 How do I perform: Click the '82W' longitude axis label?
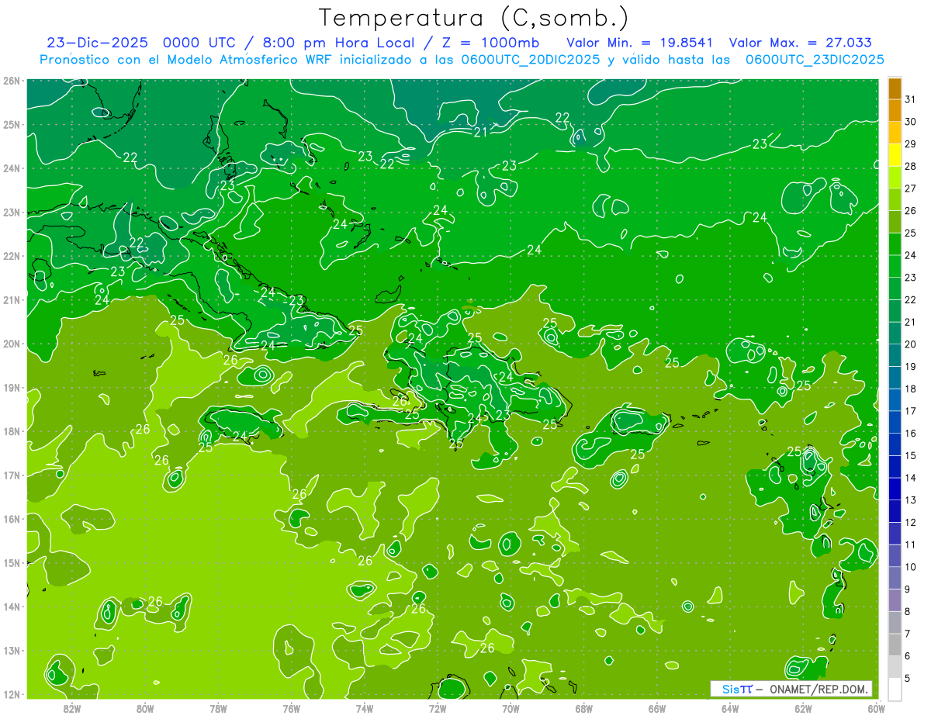71,708
